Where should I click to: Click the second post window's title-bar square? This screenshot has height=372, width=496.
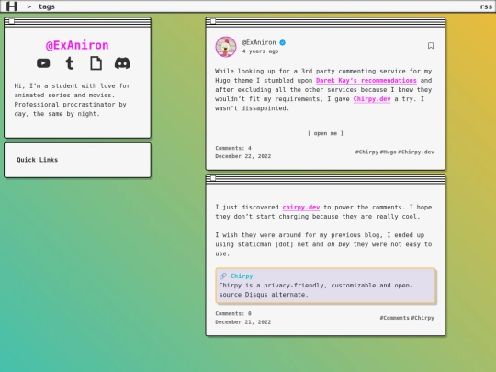213,178
